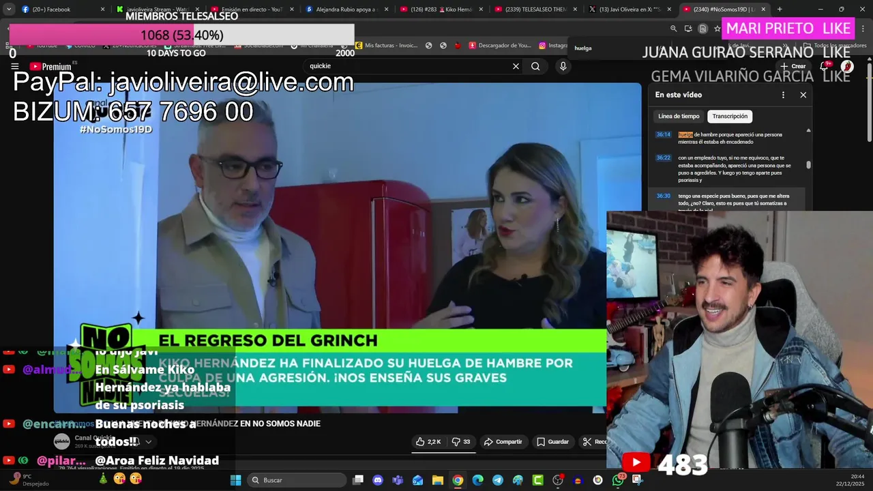The width and height of the screenshot is (873, 491).
Task: Open the Instagram bookmark
Action: coord(554,46)
